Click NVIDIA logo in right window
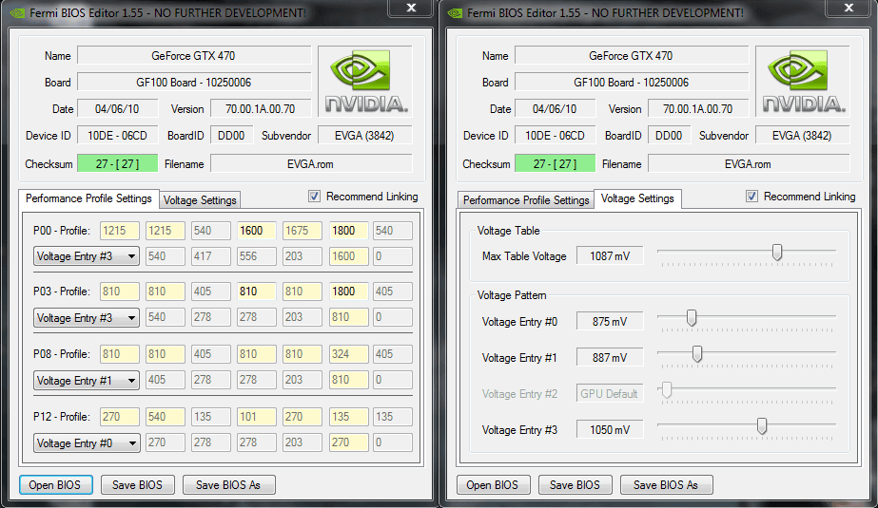878x508 pixels. 803,82
